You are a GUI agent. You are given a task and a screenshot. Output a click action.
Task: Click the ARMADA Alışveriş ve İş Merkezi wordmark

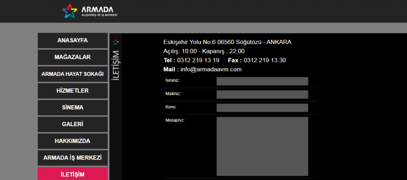pos(99,11)
